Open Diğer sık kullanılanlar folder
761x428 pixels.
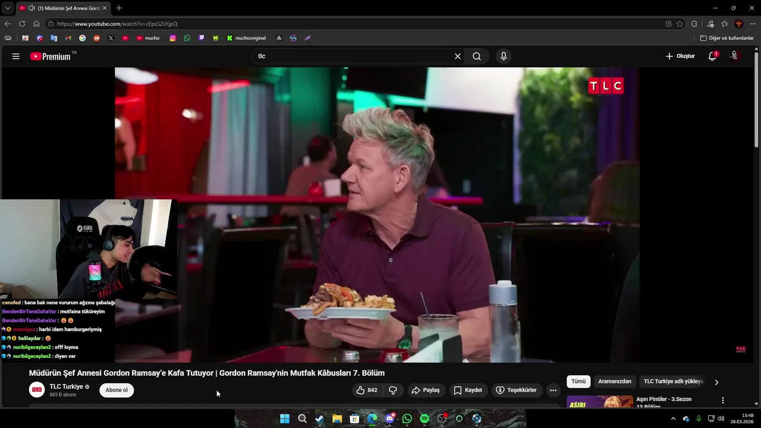(727, 38)
